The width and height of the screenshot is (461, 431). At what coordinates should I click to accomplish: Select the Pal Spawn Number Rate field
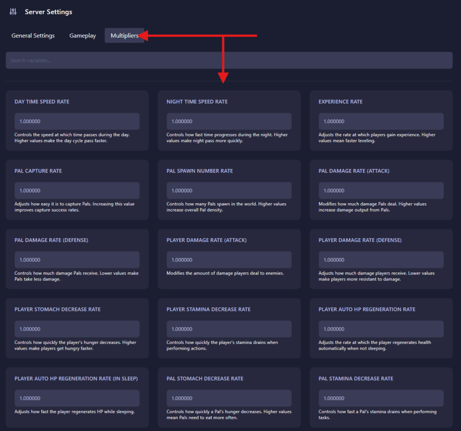[229, 191]
